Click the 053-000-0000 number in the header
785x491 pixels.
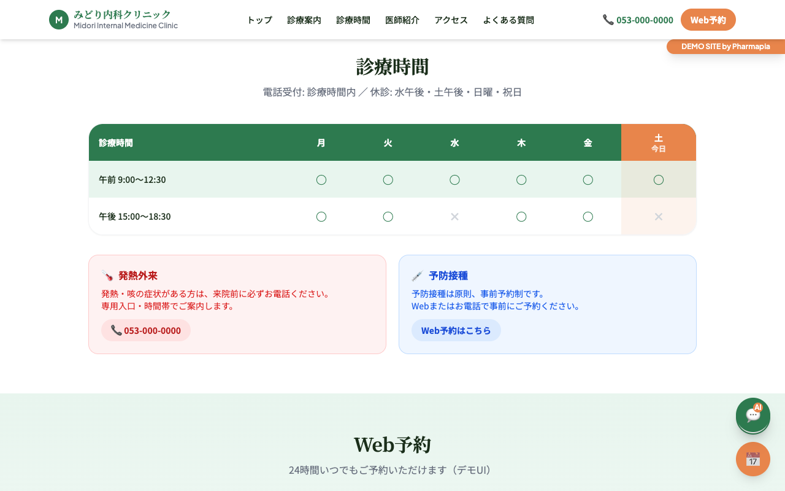coord(645,20)
